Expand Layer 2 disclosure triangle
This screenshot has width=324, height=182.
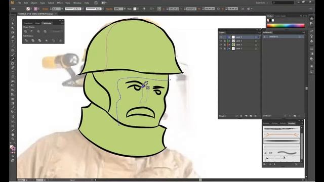click(229, 44)
